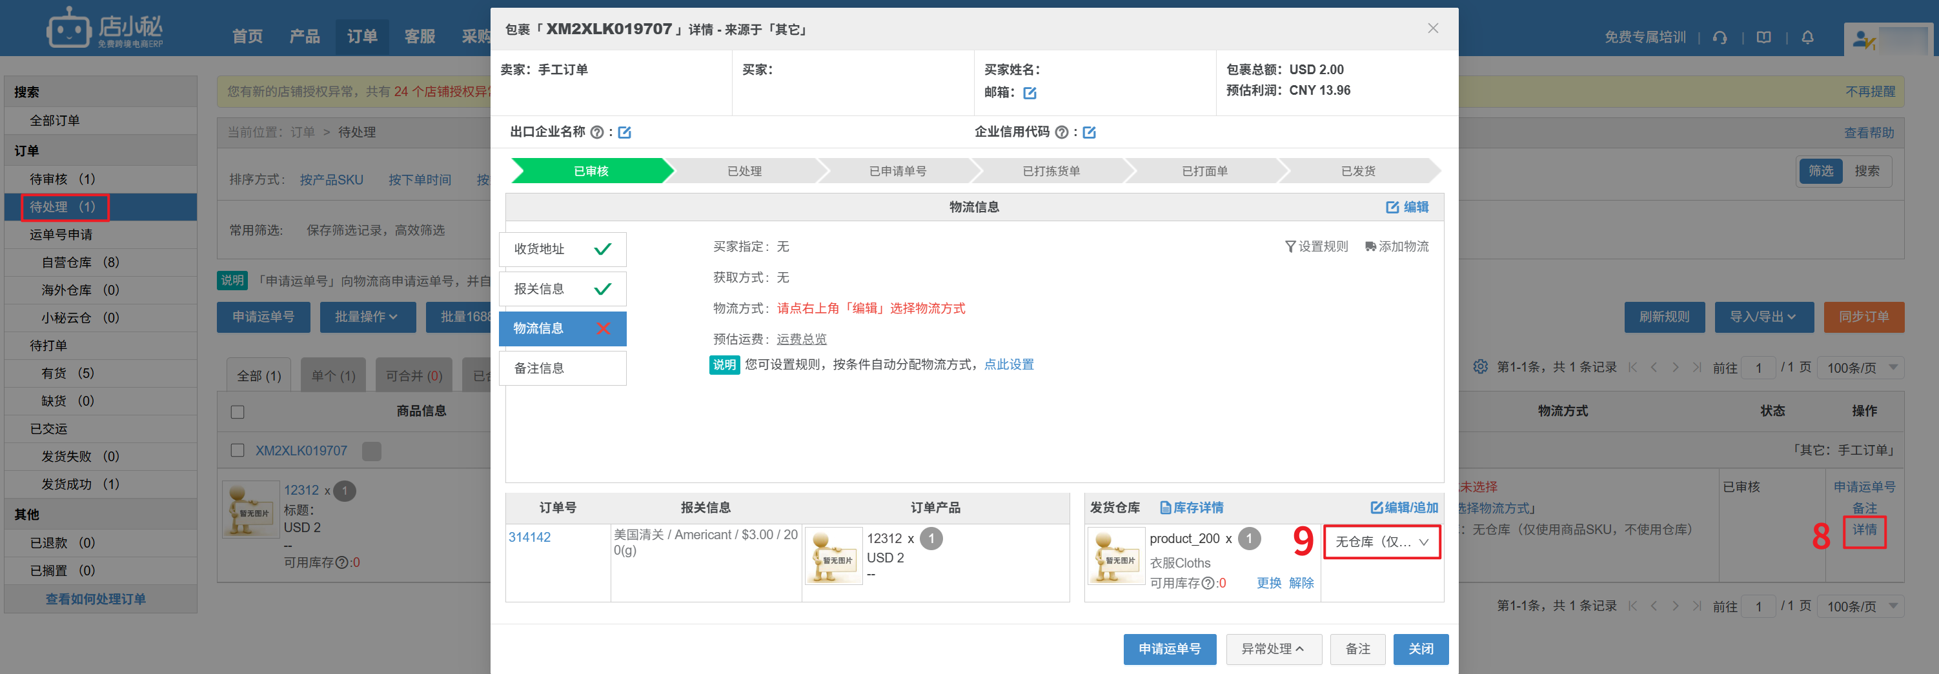Open the notification bell icon

tap(1807, 37)
